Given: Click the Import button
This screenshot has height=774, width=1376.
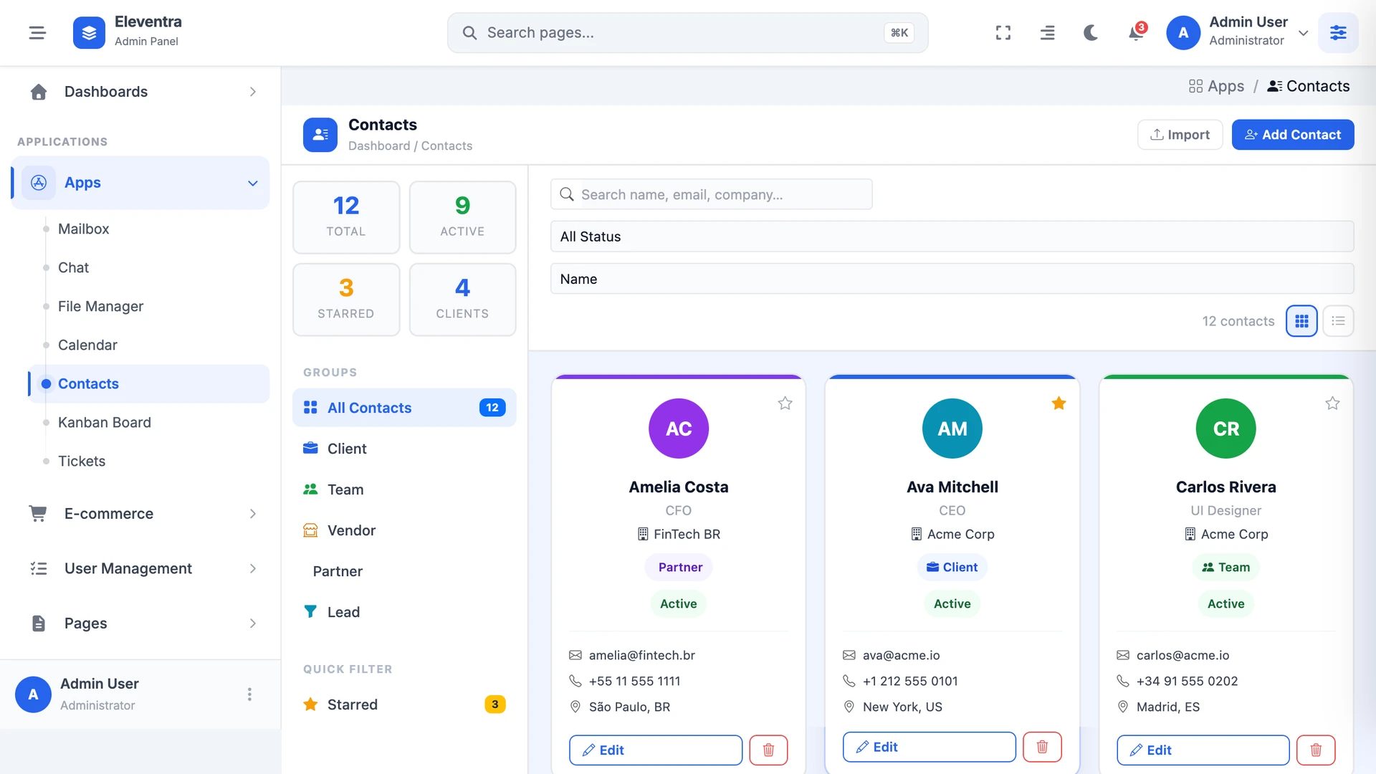Looking at the screenshot, I should pyautogui.click(x=1180, y=135).
